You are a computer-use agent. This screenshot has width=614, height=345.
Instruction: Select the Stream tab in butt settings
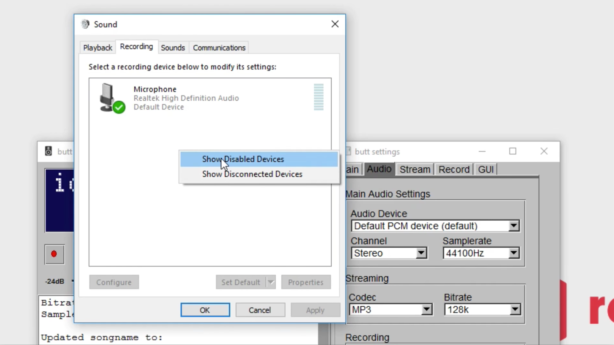pos(415,169)
